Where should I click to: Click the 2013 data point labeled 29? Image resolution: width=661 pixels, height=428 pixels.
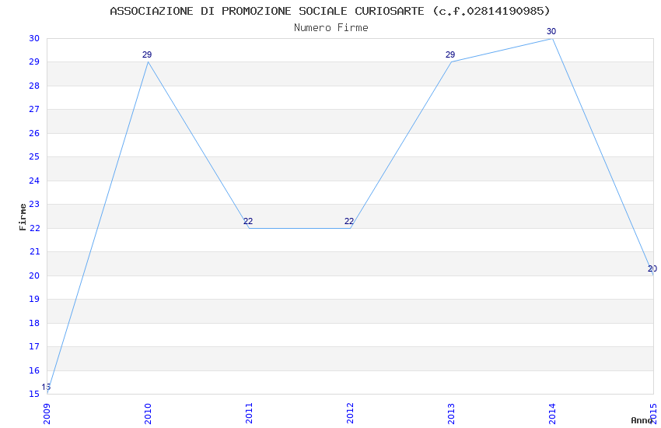452,62
